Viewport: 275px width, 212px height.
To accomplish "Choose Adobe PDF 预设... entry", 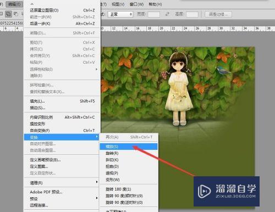I will [x=62, y=192].
